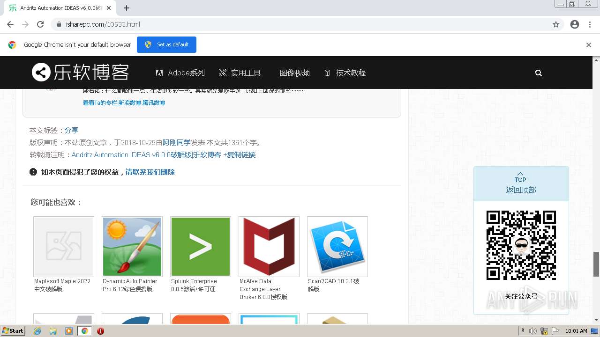Click the Chrome back arrow

pos(10,24)
